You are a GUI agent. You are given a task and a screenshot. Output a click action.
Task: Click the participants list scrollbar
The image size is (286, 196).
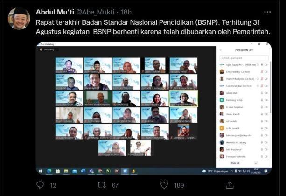coord(270,88)
